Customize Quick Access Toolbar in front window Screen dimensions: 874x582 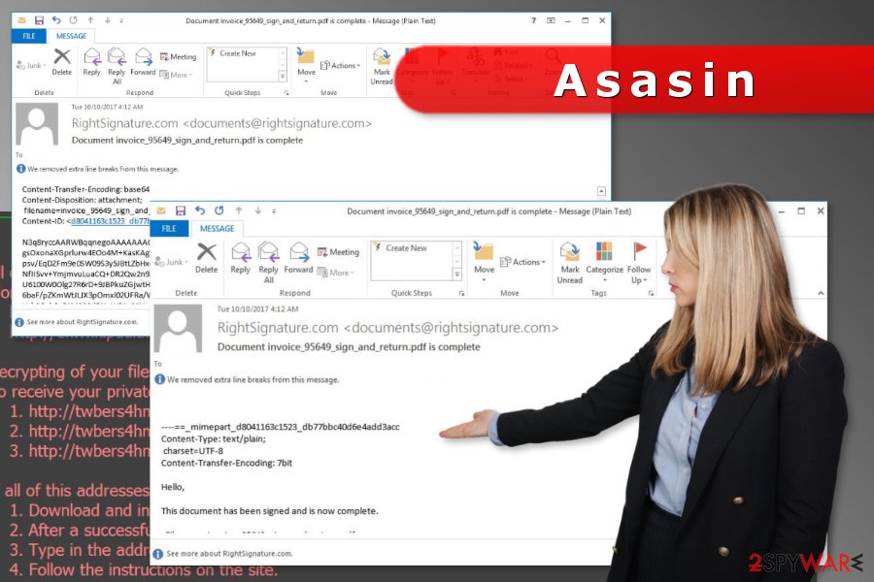(274, 211)
